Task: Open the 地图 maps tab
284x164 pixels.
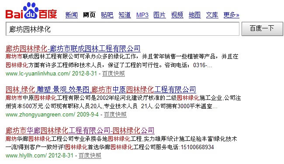Action: (194, 15)
